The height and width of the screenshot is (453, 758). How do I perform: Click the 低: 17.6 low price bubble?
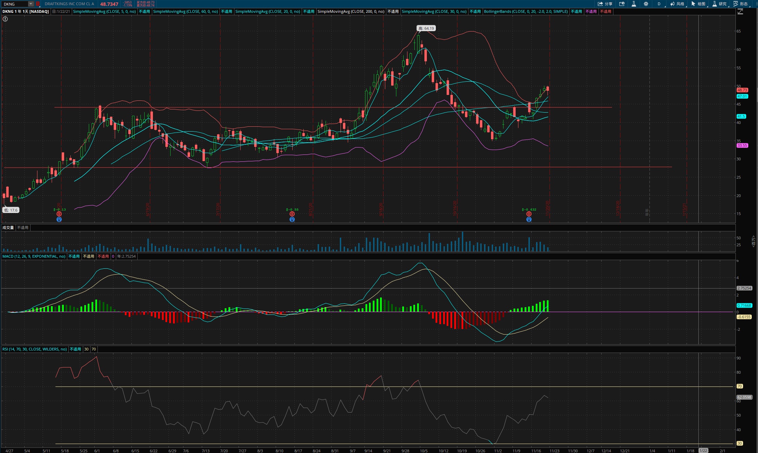tap(11, 210)
